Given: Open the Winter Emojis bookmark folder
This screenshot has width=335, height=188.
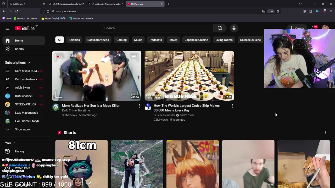Looking at the screenshot, I should [x=54, y=19].
